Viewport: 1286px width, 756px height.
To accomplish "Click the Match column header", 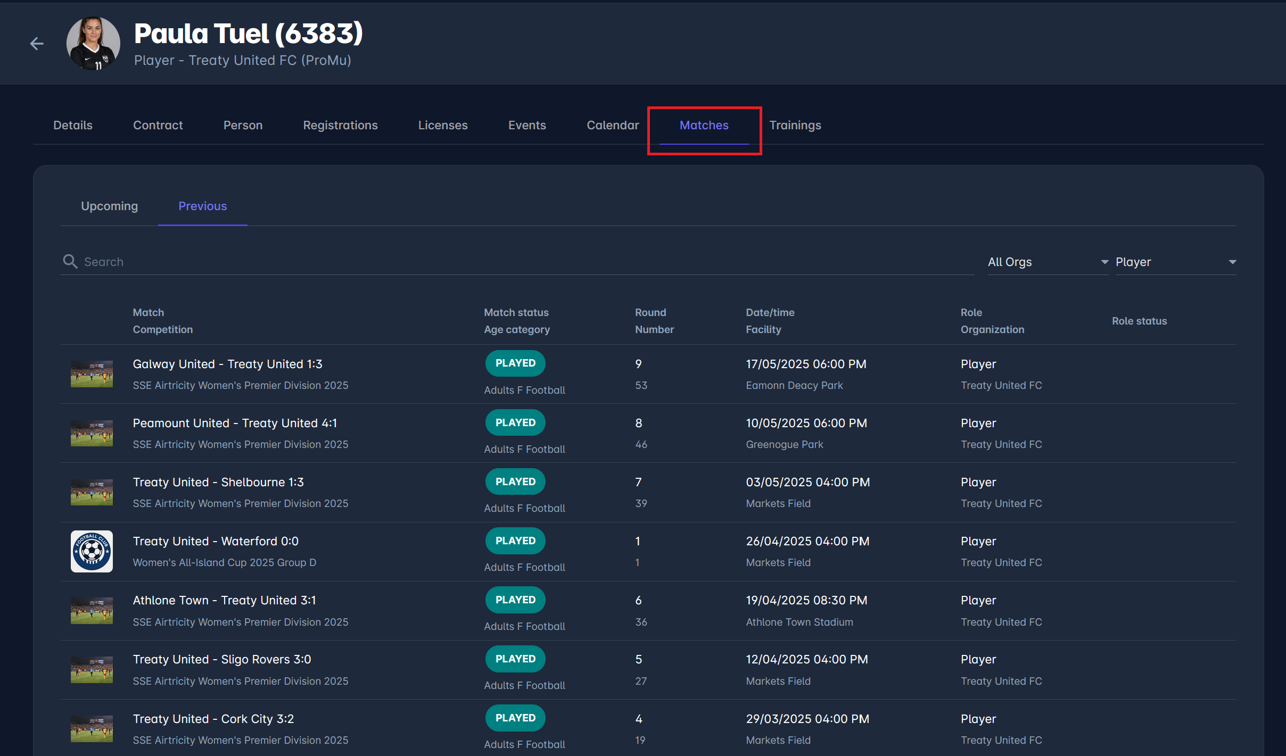I will coord(149,312).
